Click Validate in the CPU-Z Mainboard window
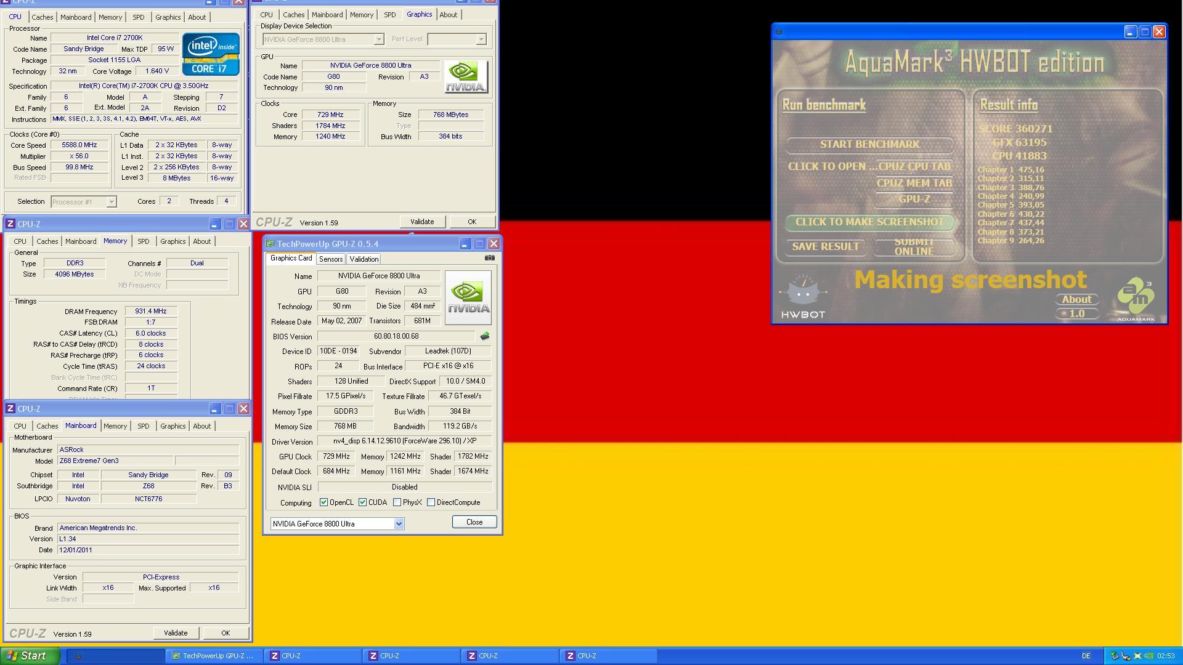Screen dimensions: 1183x665 pos(176,633)
